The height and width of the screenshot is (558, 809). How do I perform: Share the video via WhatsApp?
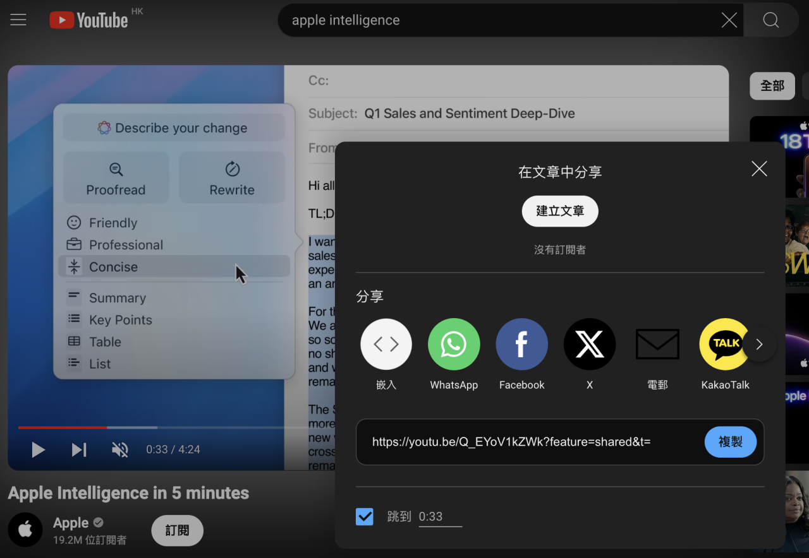point(453,345)
